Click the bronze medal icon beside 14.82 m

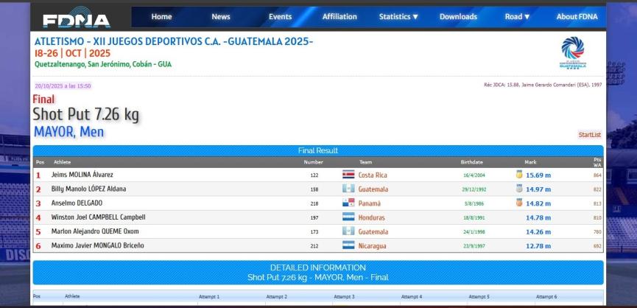[x=519, y=203]
